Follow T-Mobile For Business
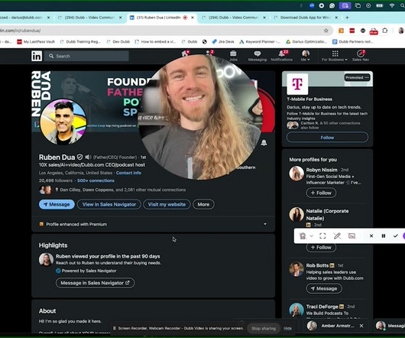The image size is (405, 338). pos(327,137)
